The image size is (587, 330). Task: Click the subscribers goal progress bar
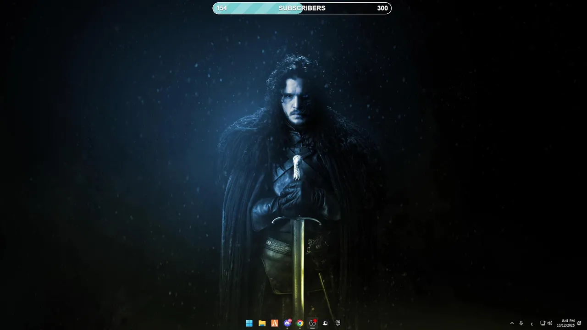pyautogui.click(x=302, y=8)
